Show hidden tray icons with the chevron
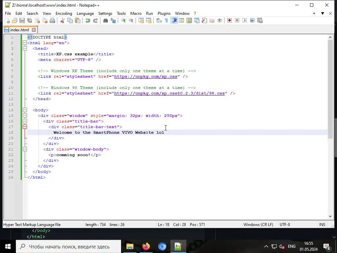The image size is (337, 253). pyautogui.click(x=266, y=246)
